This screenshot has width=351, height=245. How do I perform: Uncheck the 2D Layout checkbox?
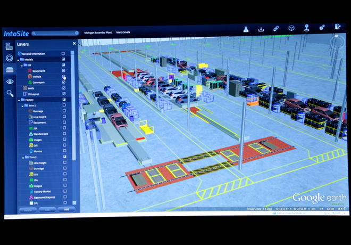[64, 93]
